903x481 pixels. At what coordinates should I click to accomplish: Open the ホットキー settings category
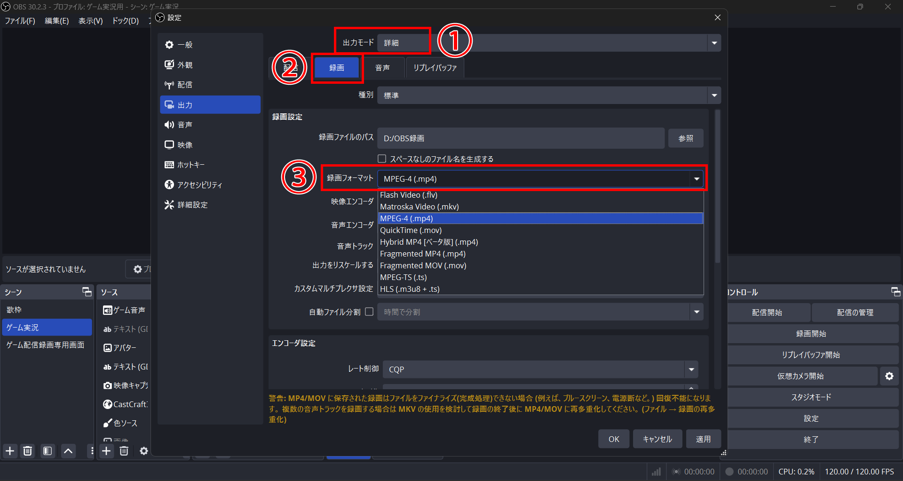pos(210,165)
